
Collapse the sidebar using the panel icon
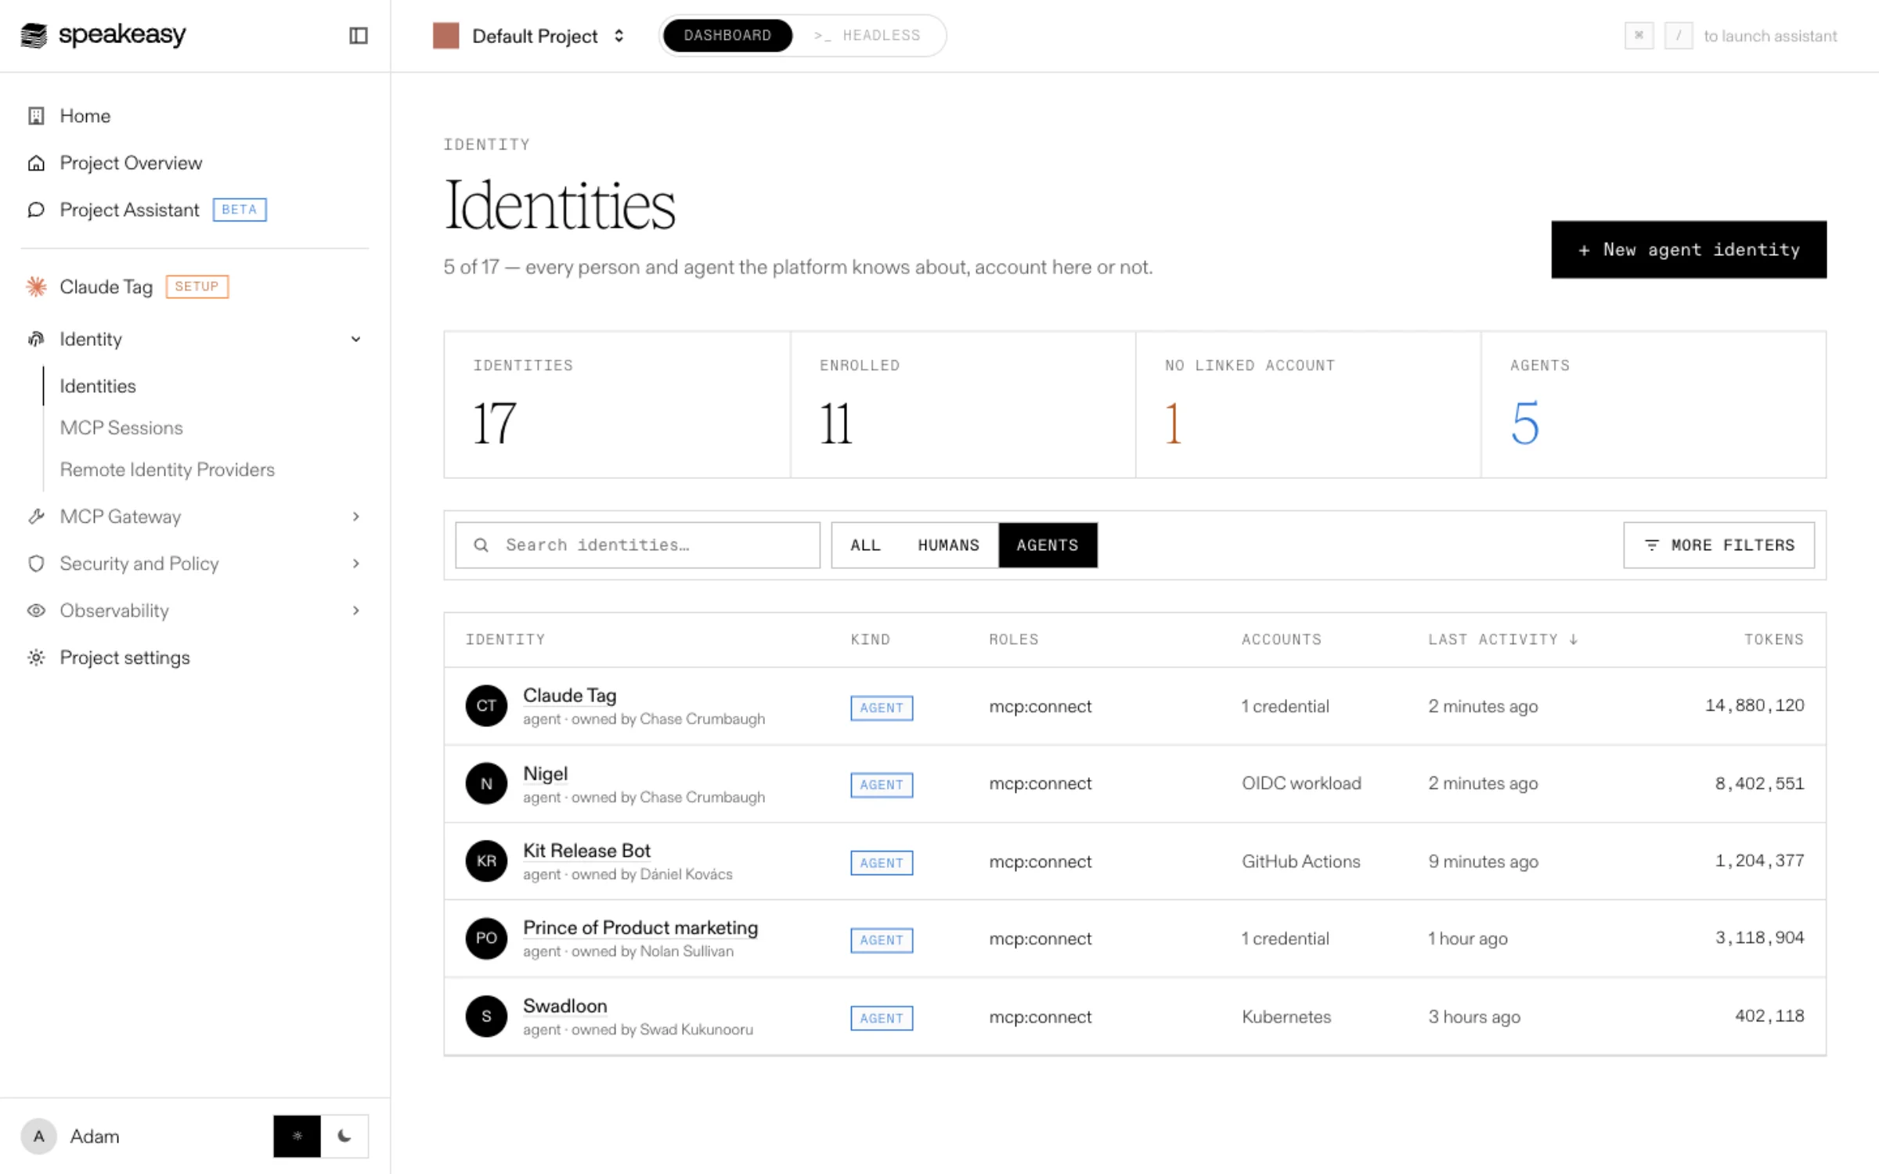(358, 36)
